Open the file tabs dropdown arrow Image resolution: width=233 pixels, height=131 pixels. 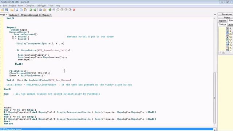point(215,15)
